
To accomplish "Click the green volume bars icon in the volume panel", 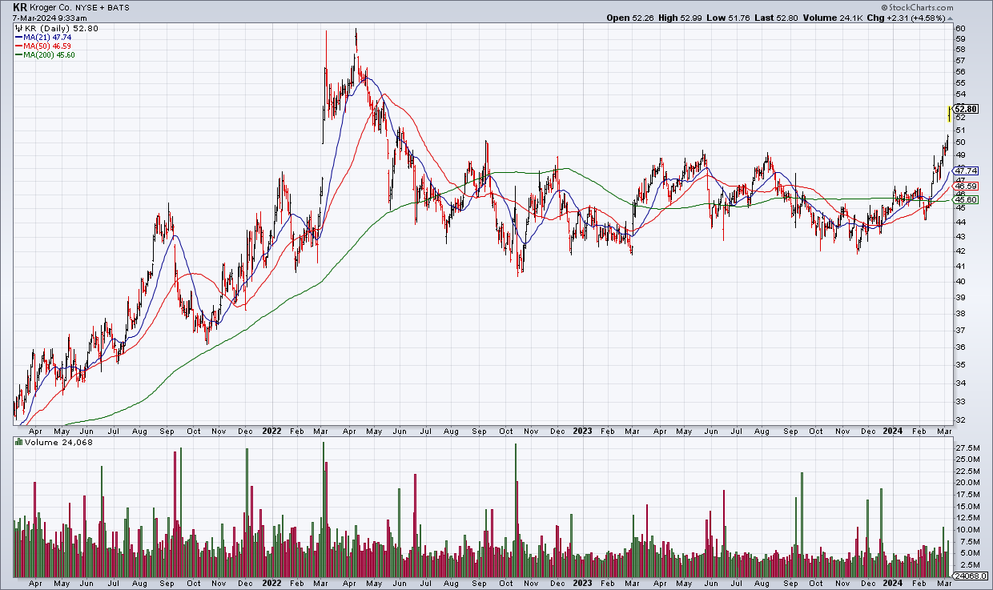I will 19,443.
